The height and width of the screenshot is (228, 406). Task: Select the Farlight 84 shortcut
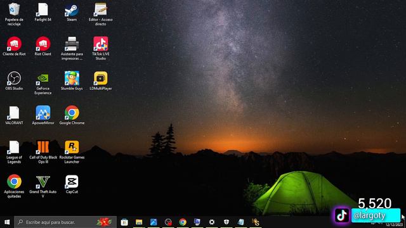[x=43, y=12]
